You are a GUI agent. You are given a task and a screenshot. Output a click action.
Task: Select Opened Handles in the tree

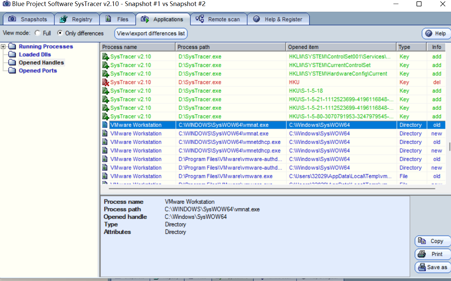41,63
